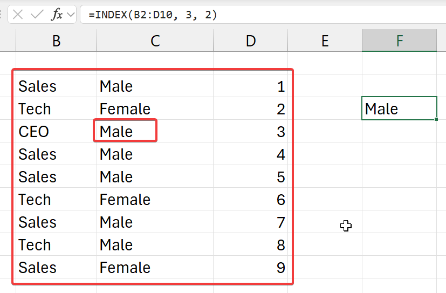Select the cell containing CEO
This screenshot has height=293, width=446.
pos(56,132)
